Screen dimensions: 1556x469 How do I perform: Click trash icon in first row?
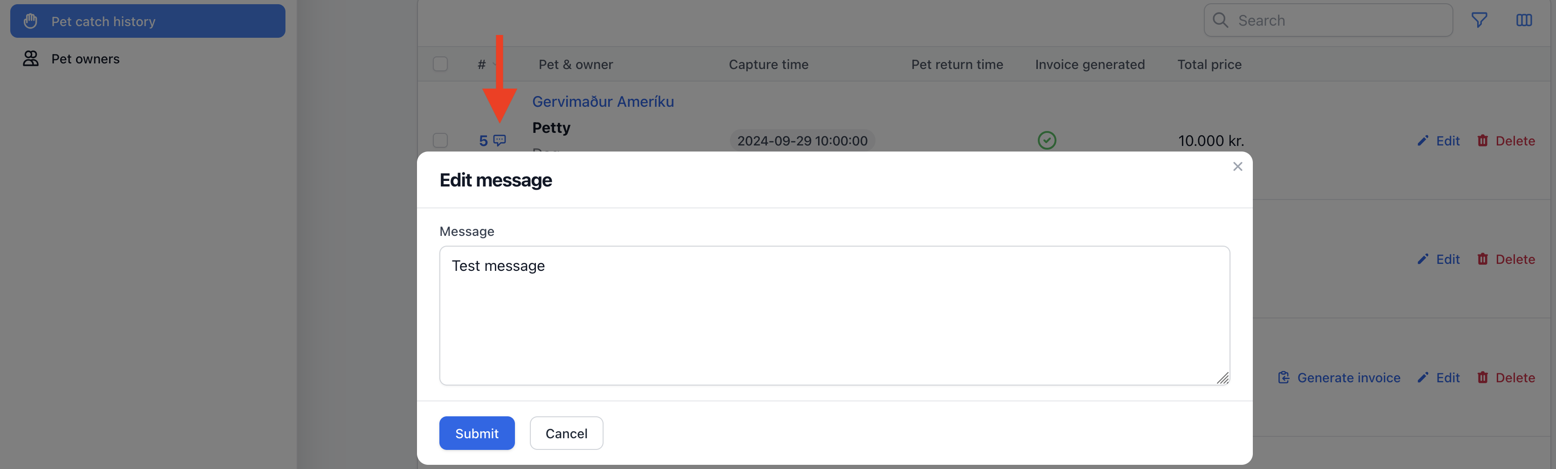point(1482,140)
